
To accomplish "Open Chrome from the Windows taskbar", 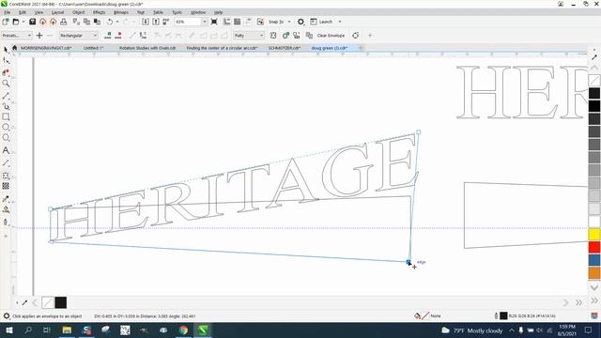I will tap(184, 330).
